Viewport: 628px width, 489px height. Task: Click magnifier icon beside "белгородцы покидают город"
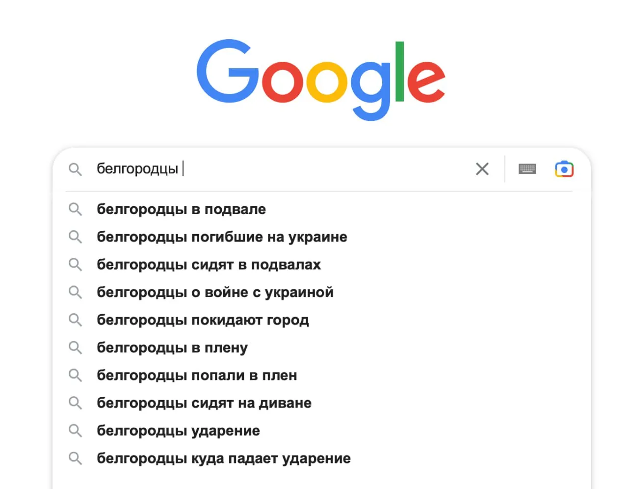click(75, 320)
